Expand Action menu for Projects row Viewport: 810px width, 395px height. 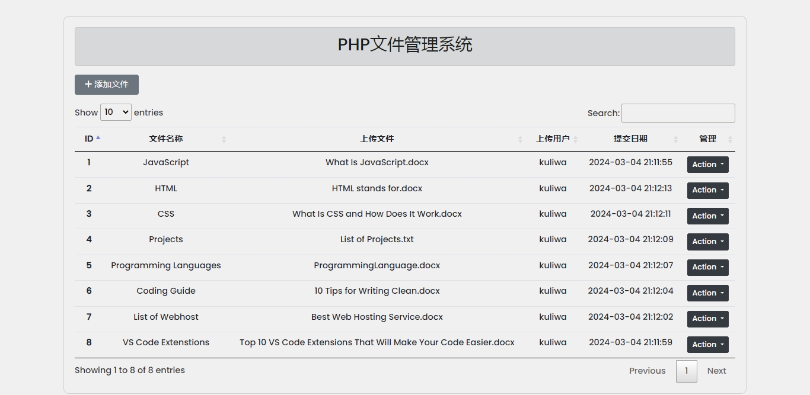click(707, 242)
